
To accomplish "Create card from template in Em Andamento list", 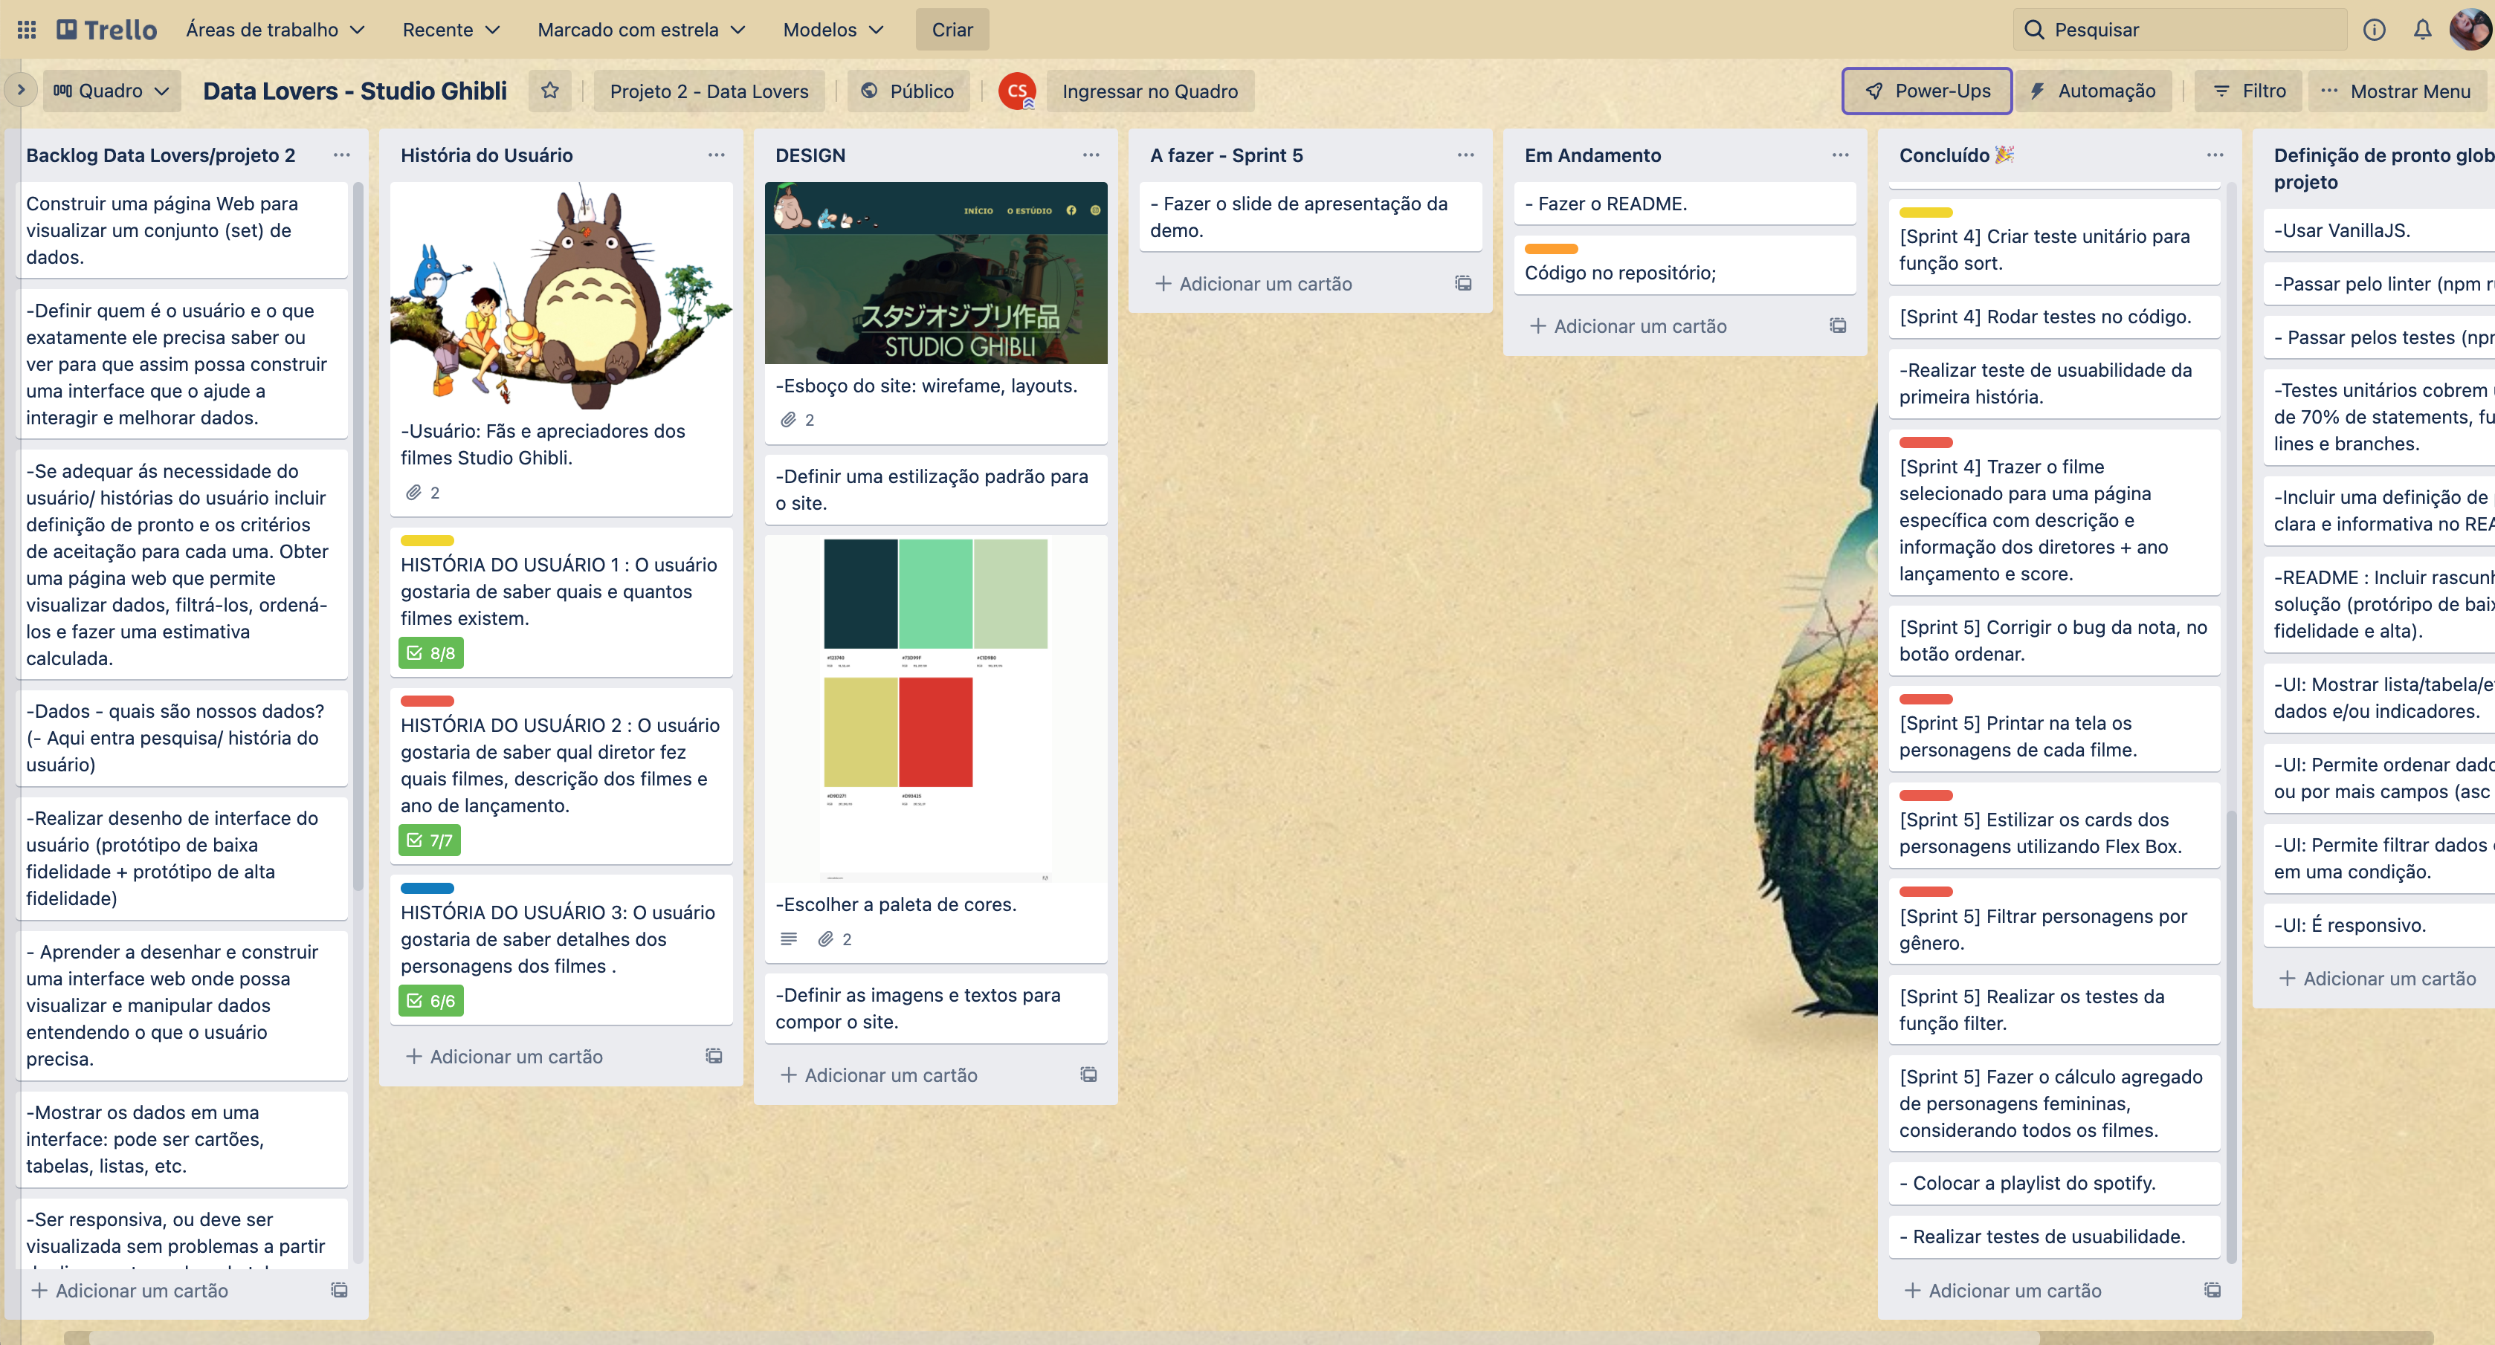I will (x=1837, y=326).
